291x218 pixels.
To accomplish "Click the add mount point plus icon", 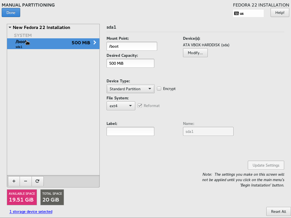I will [14, 181].
